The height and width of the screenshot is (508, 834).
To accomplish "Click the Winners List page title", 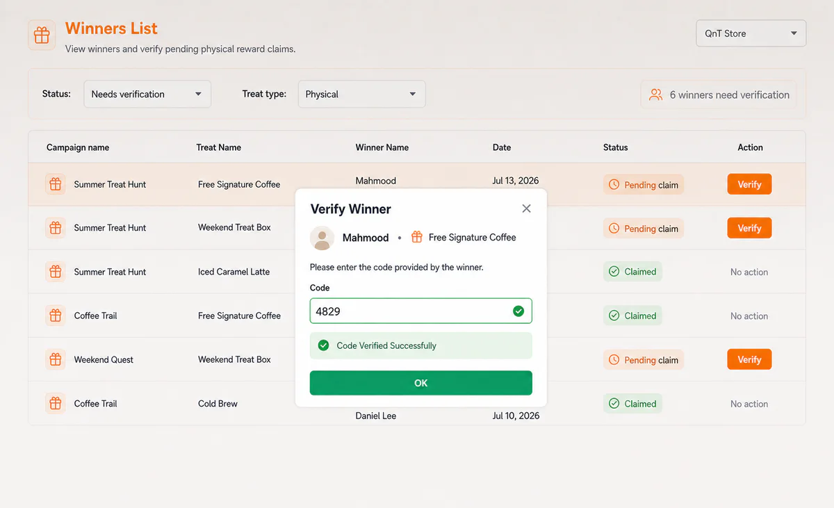I will point(111,28).
